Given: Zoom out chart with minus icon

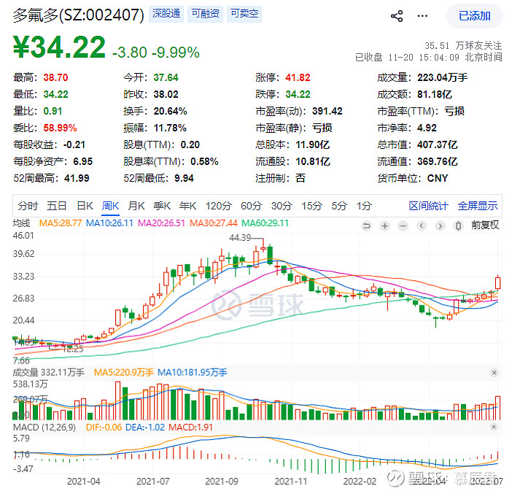Looking at the screenshot, I should pos(403,225).
